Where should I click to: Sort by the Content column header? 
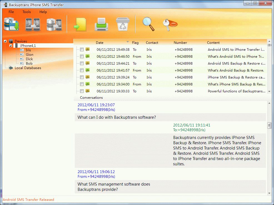pyautogui.click(x=213, y=42)
